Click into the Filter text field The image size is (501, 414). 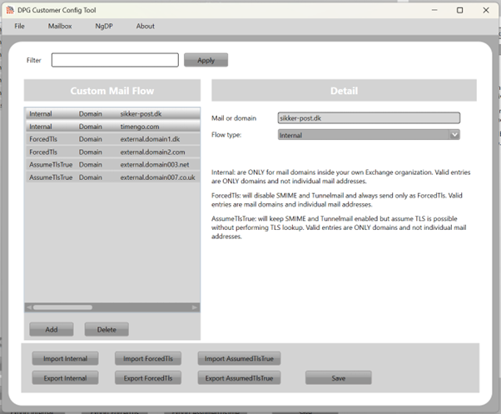pos(115,60)
